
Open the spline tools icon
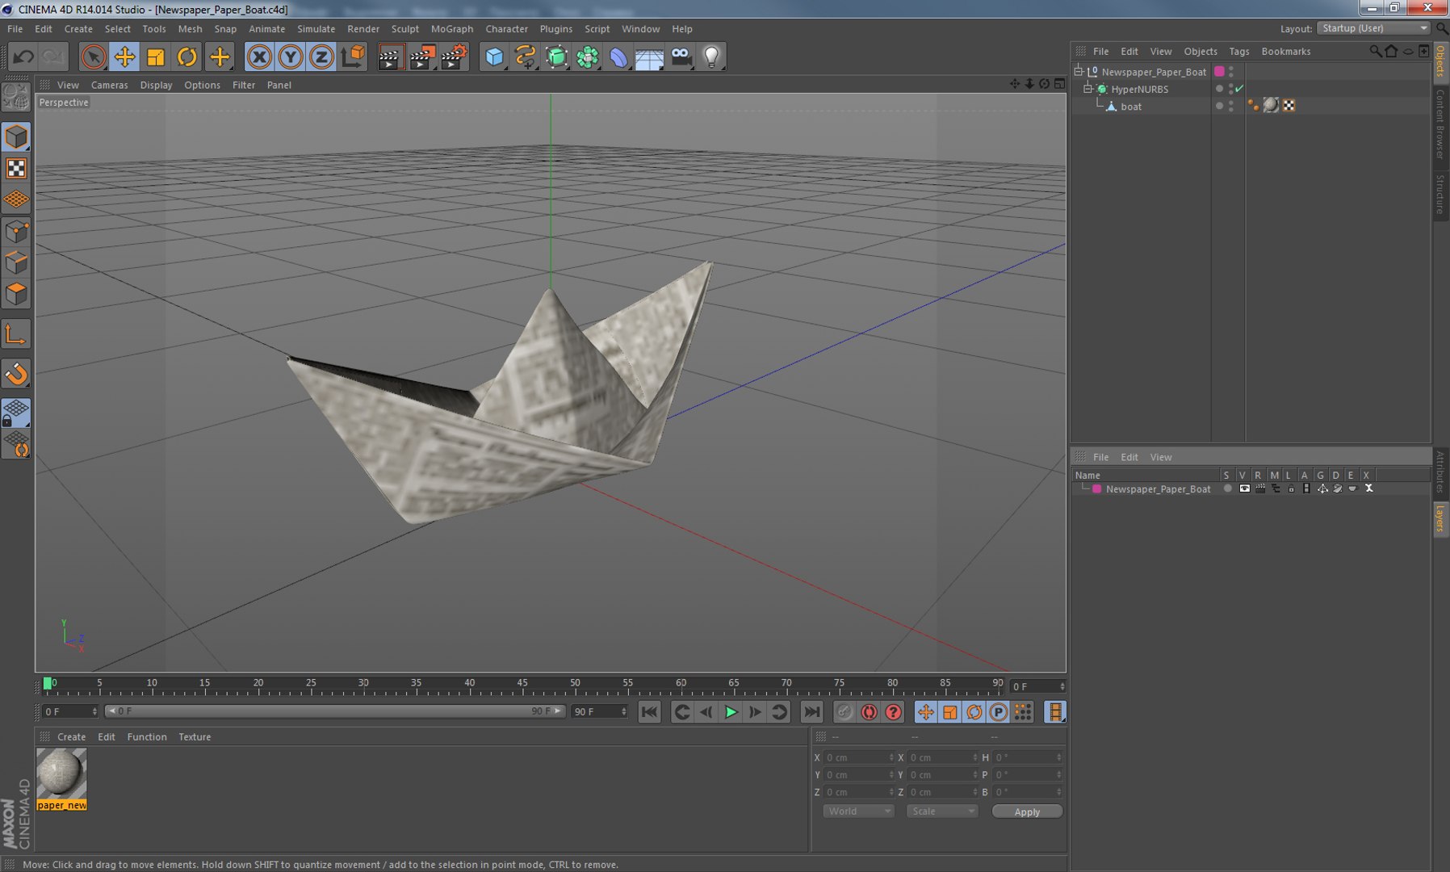(526, 57)
